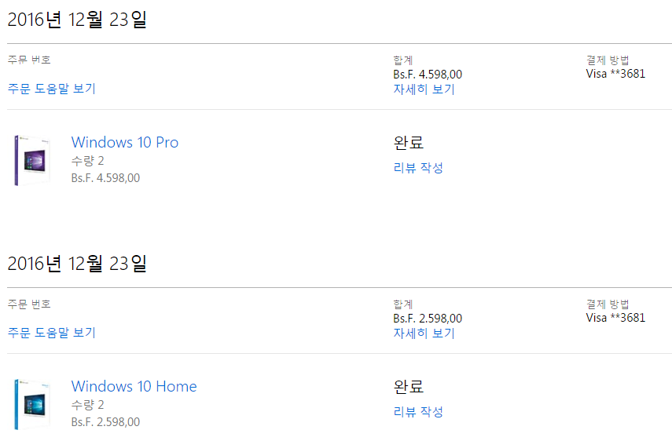Click 자세히 보기 under the Bs.F. 2.598,00 total
672x441 pixels.
pos(424,333)
